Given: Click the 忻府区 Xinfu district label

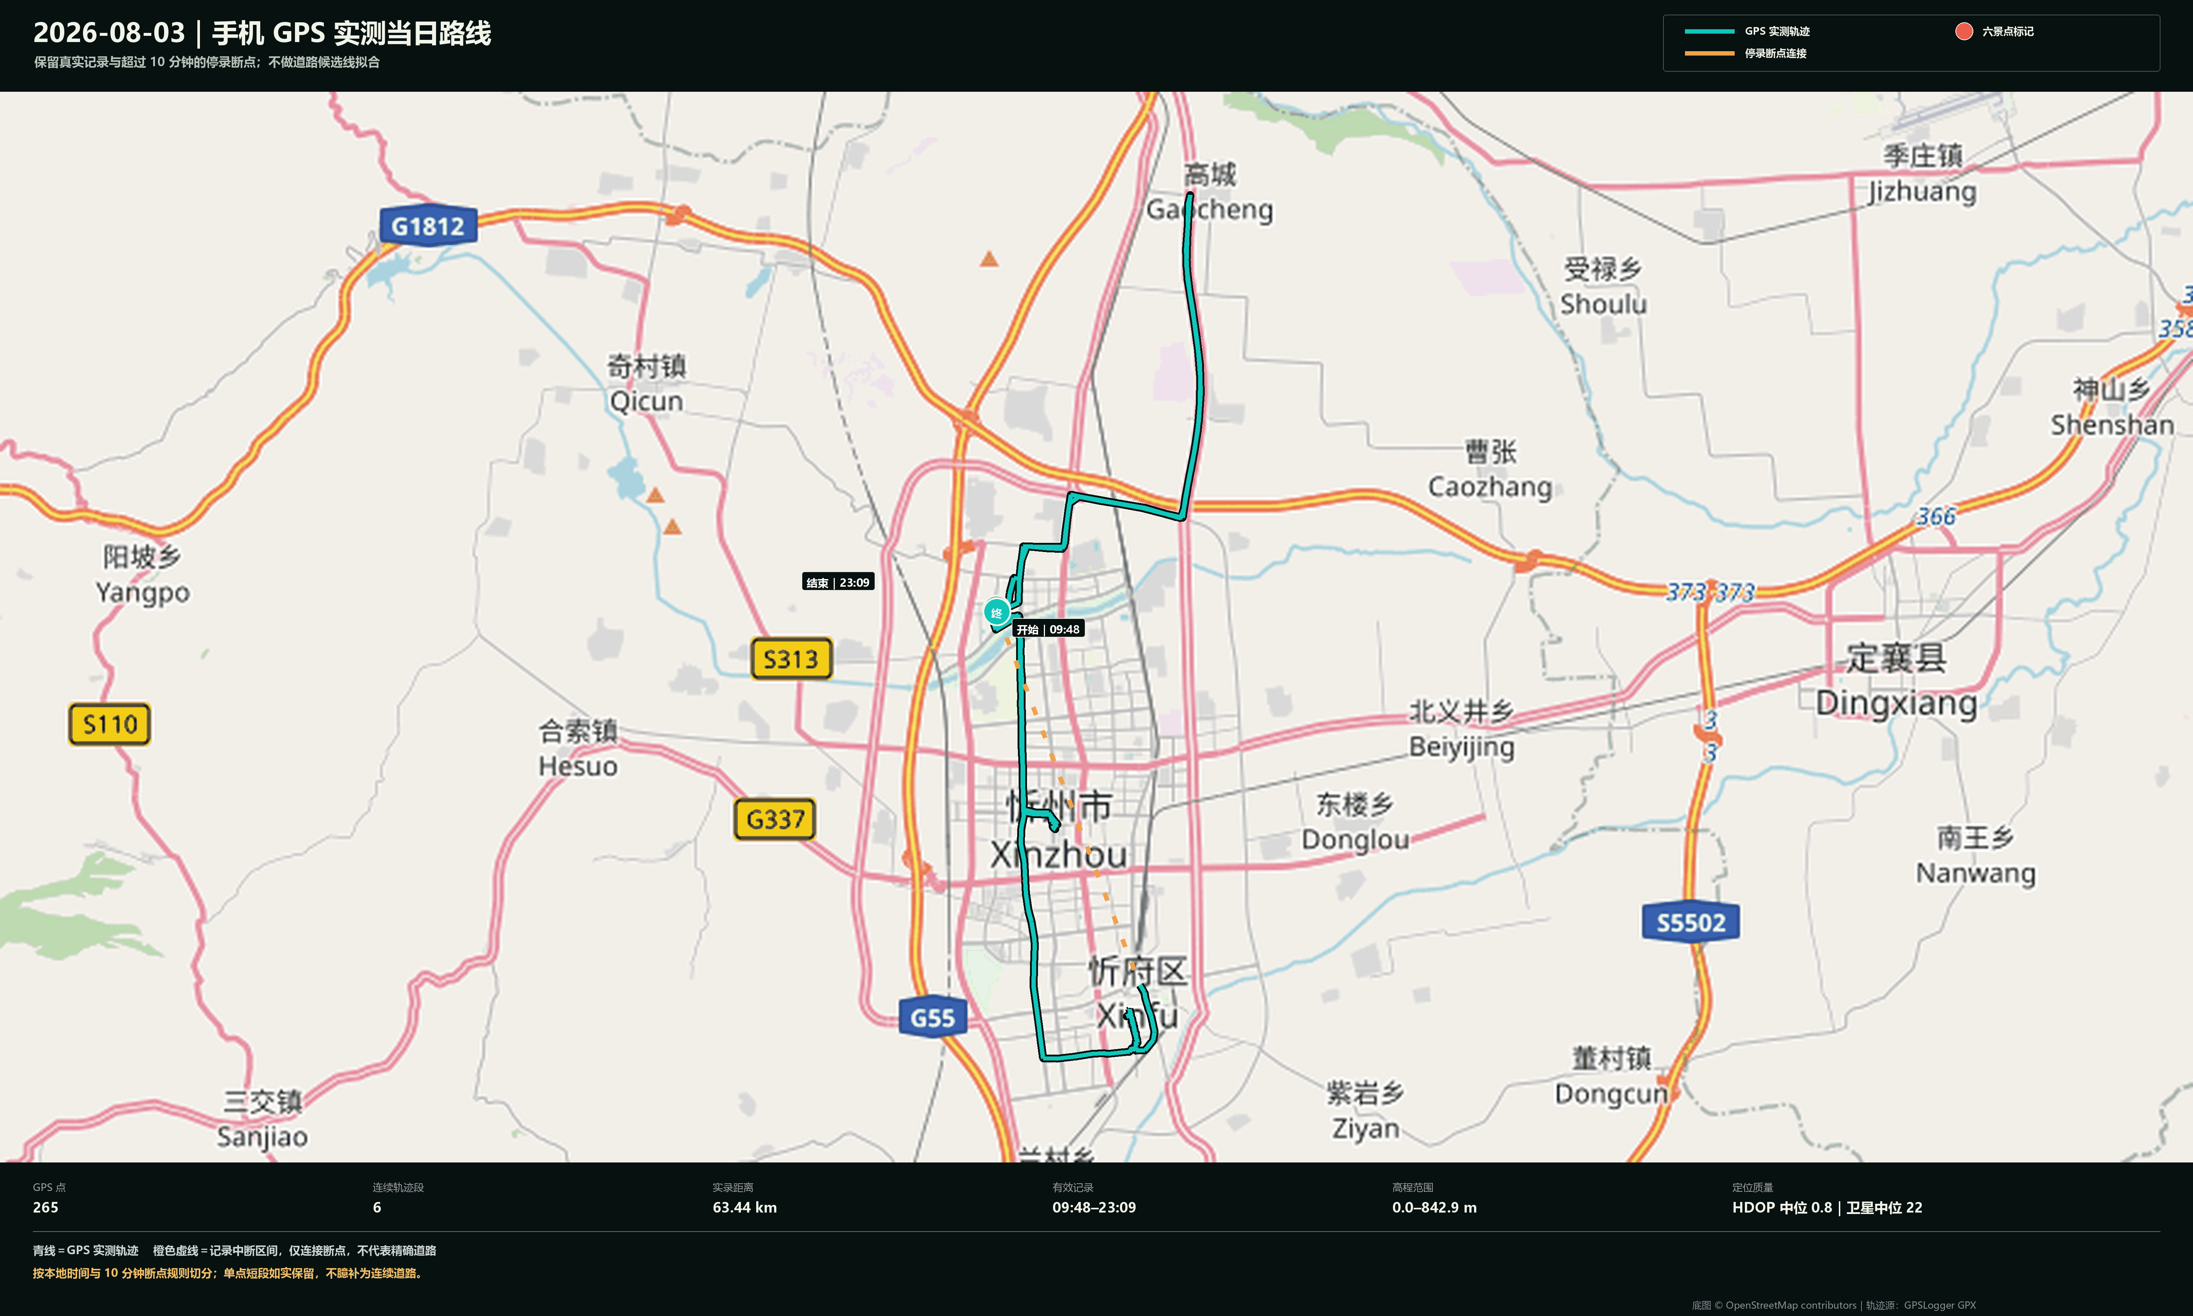Looking at the screenshot, I should [1137, 993].
